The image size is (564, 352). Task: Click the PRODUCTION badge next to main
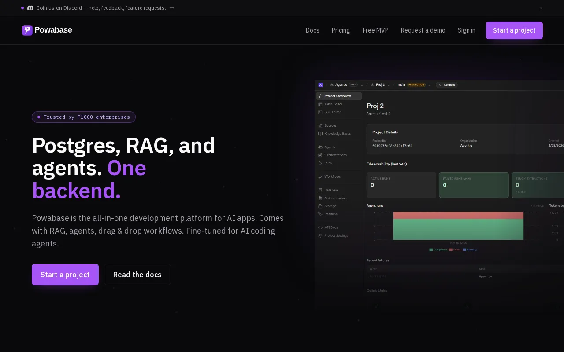click(x=416, y=84)
